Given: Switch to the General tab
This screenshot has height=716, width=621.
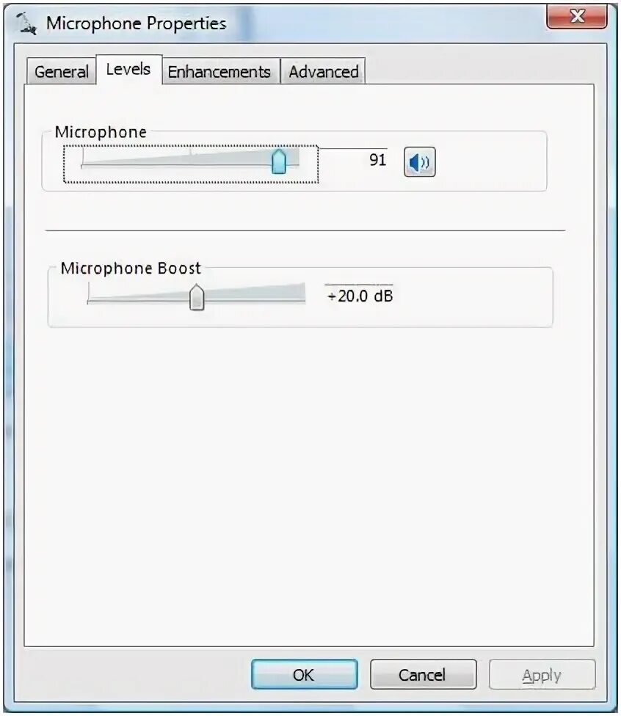Looking at the screenshot, I should coord(61,71).
